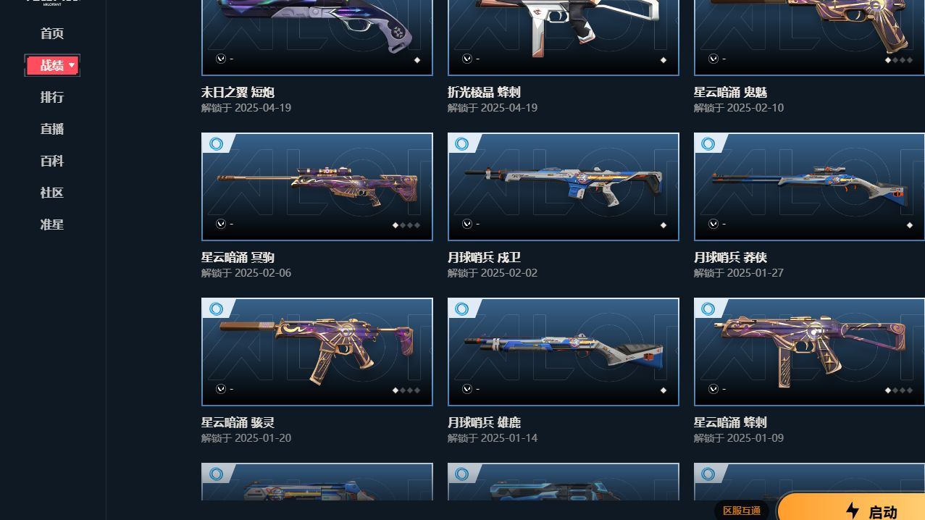The width and height of the screenshot is (925, 520).
Task: Click the blue ring badge on 月球哨兵 莽侠
Action: 708,143
